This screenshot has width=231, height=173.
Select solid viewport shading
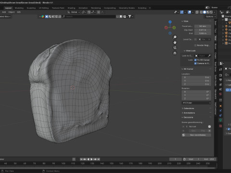click(x=205, y=12)
